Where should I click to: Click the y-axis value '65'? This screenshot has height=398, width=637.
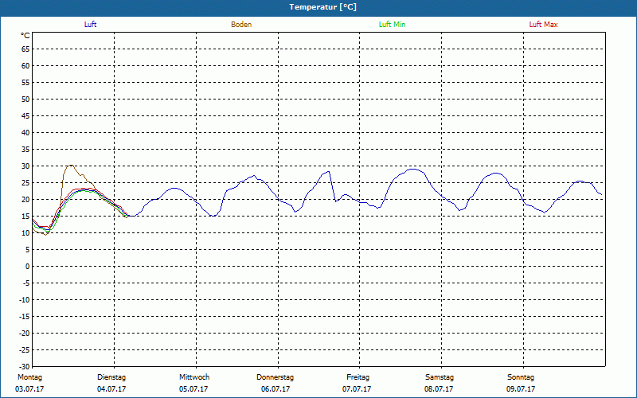pyautogui.click(x=25, y=49)
